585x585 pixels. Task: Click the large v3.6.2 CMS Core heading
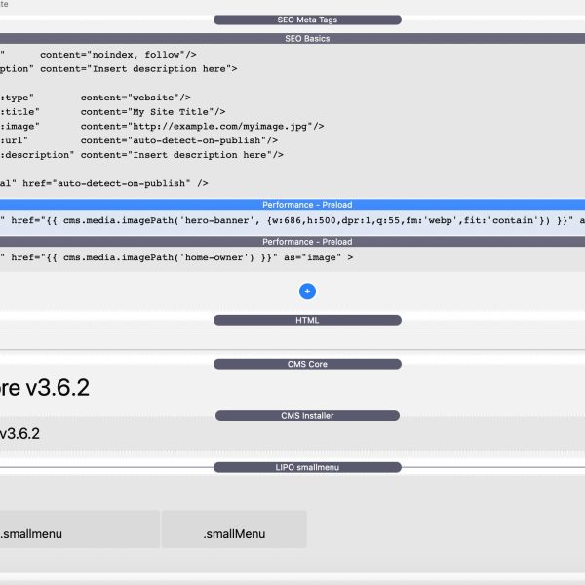tap(45, 387)
